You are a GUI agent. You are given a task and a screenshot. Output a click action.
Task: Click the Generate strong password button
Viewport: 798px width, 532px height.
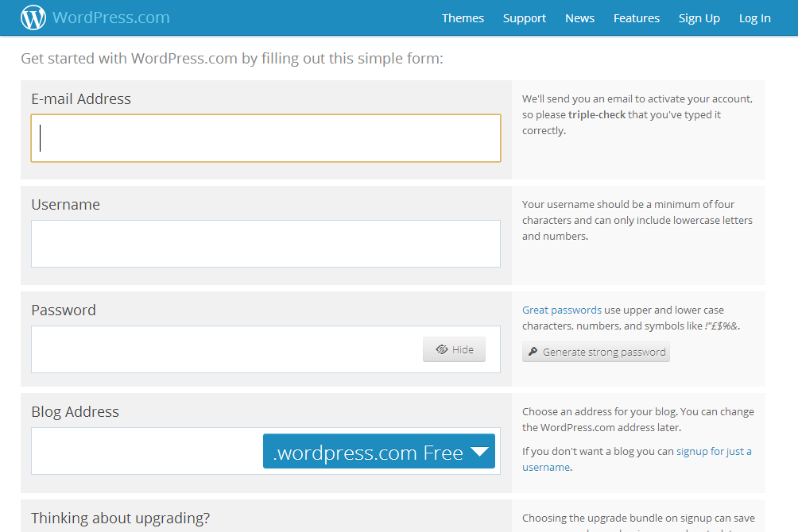pyautogui.click(x=596, y=352)
